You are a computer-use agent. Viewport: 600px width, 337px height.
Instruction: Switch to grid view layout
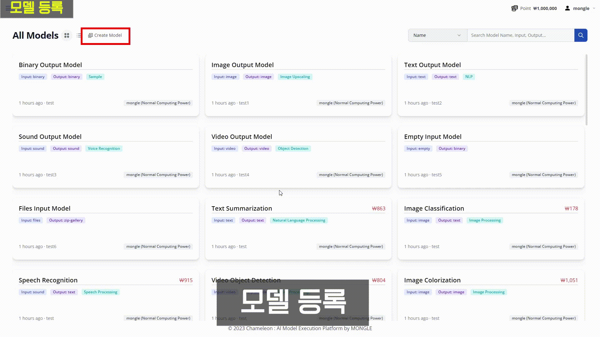tap(67, 36)
